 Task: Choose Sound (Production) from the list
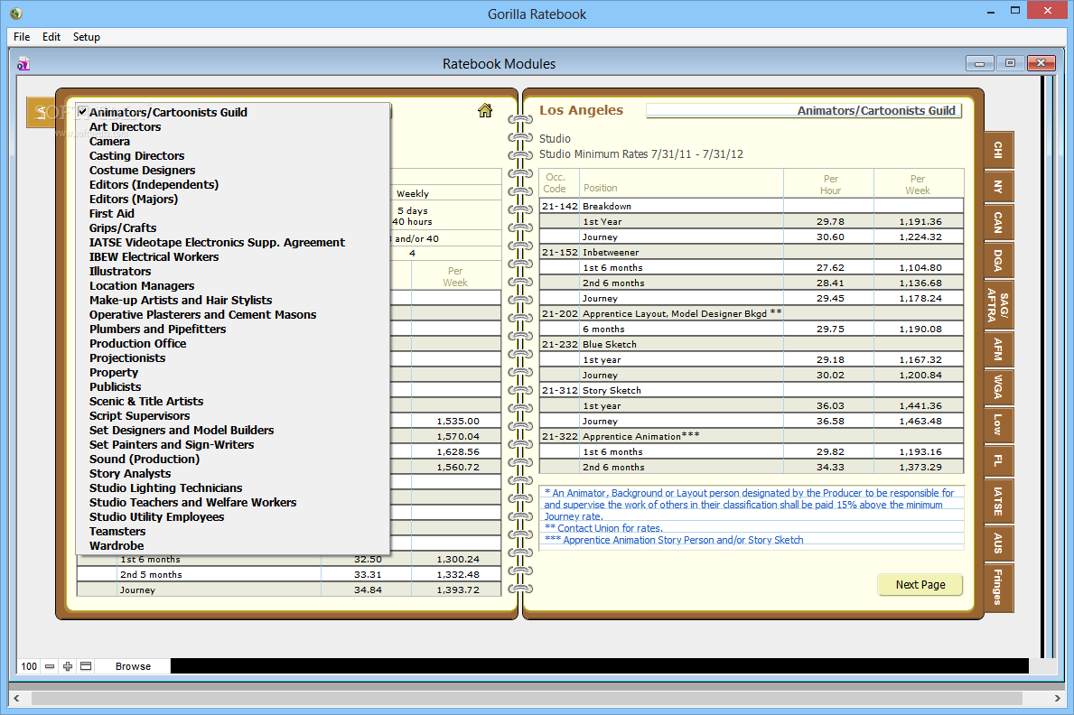233,459
